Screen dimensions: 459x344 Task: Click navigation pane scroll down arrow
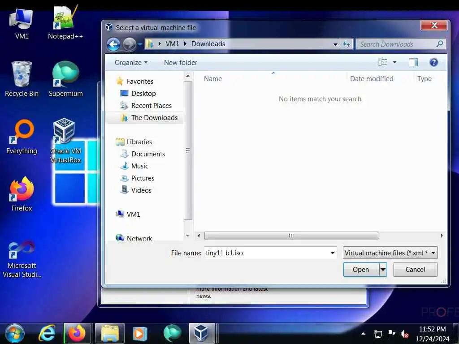click(188, 236)
